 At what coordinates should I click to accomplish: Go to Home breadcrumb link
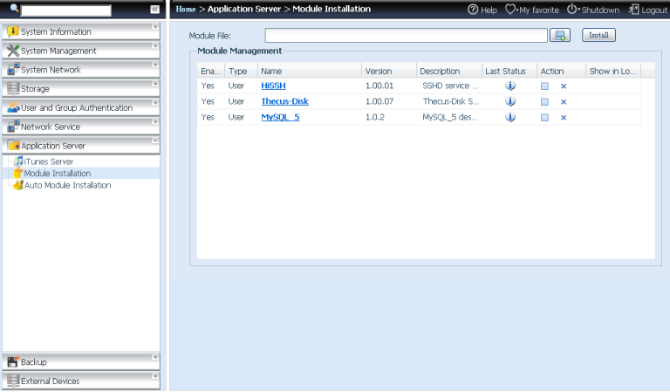click(186, 9)
